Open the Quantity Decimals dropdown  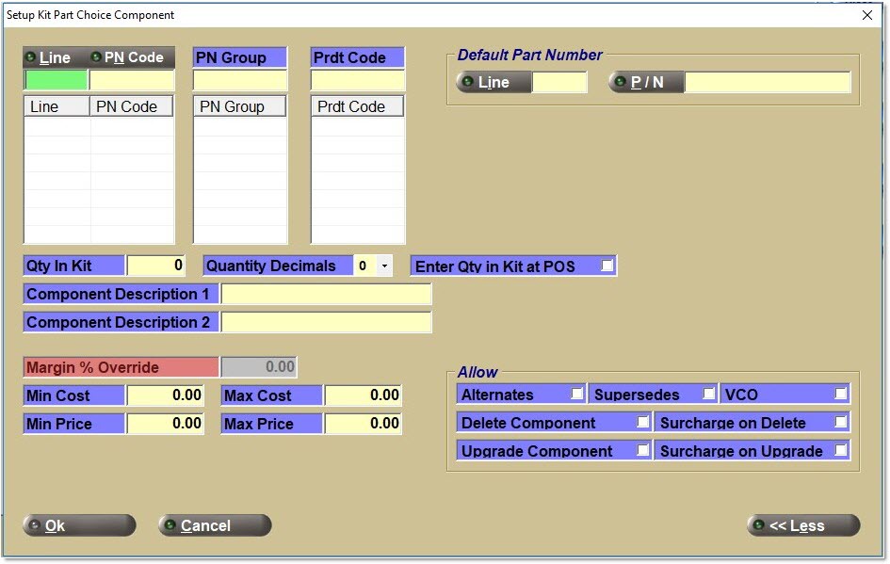[383, 266]
